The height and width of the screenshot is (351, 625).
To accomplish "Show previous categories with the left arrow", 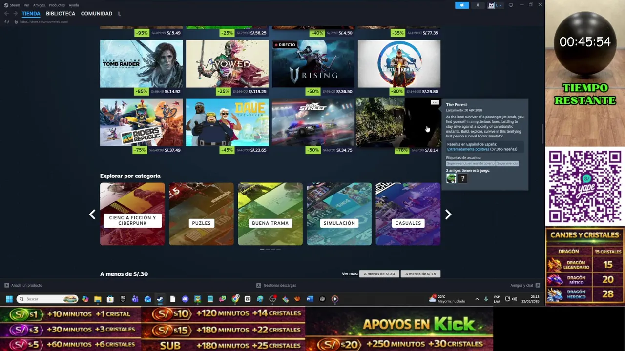I will (x=92, y=214).
